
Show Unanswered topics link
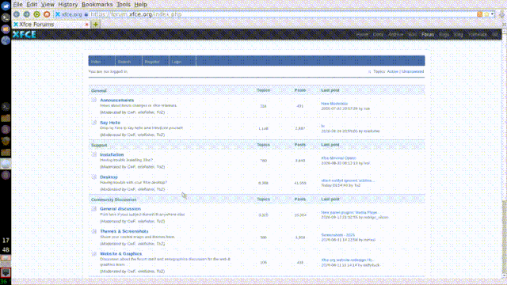click(413, 71)
